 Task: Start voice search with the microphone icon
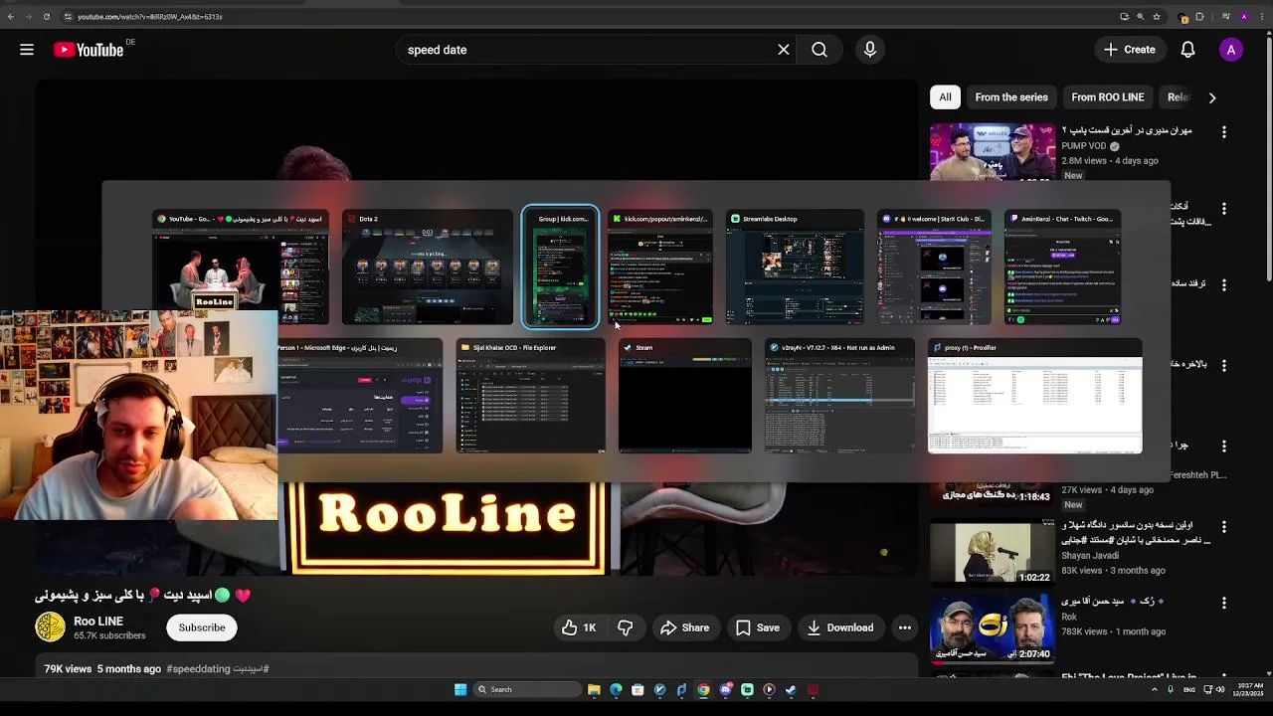870,50
